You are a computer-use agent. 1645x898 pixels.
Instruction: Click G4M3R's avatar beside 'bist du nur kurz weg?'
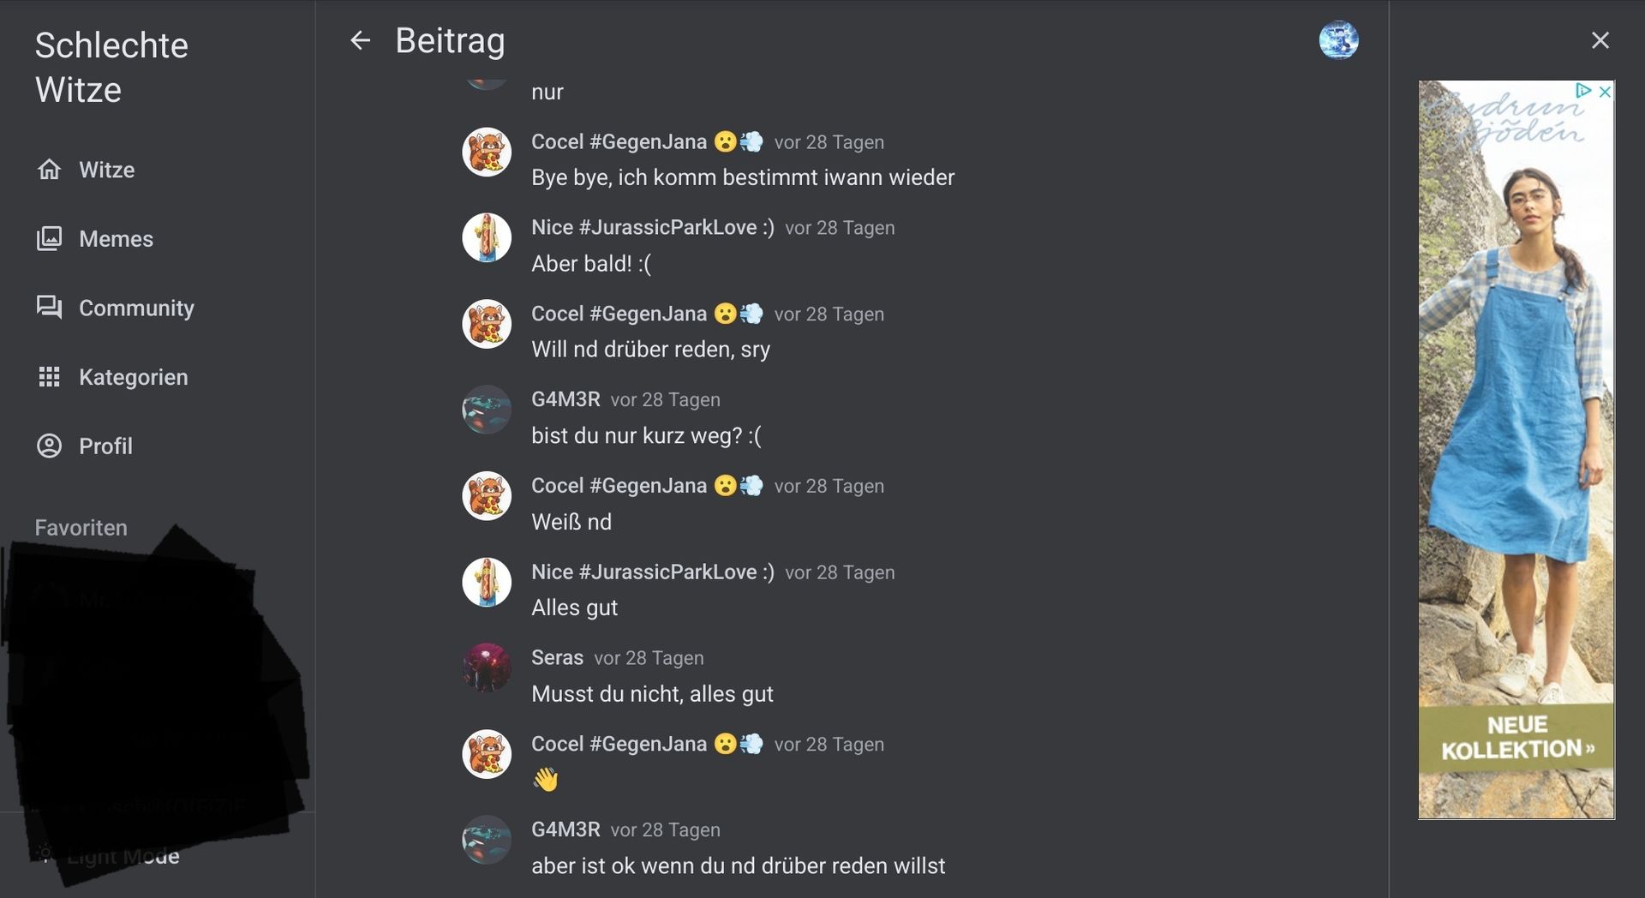pos(487,410)
